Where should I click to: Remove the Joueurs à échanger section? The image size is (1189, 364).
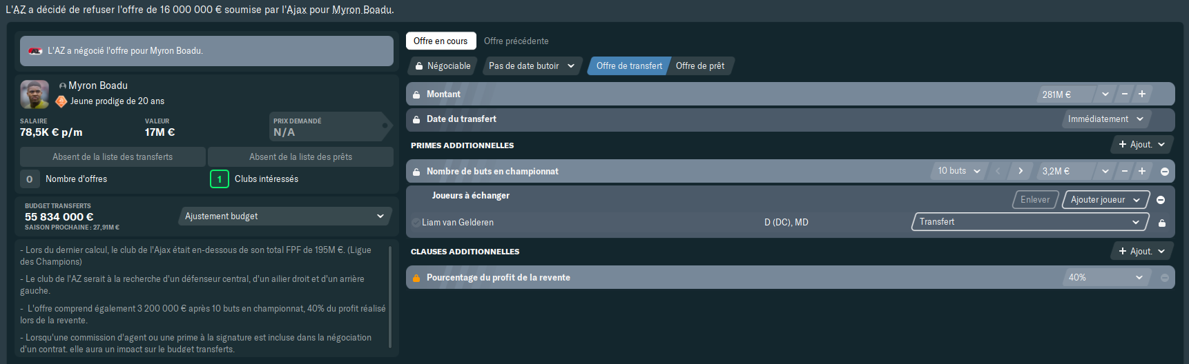(1161, 200)
